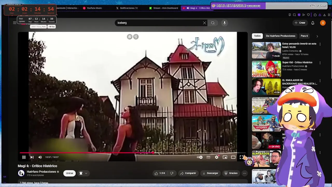332x187 pixels.
Task: Open Backrooms simulator video thumbnail
Action: (x=266, y=87)
